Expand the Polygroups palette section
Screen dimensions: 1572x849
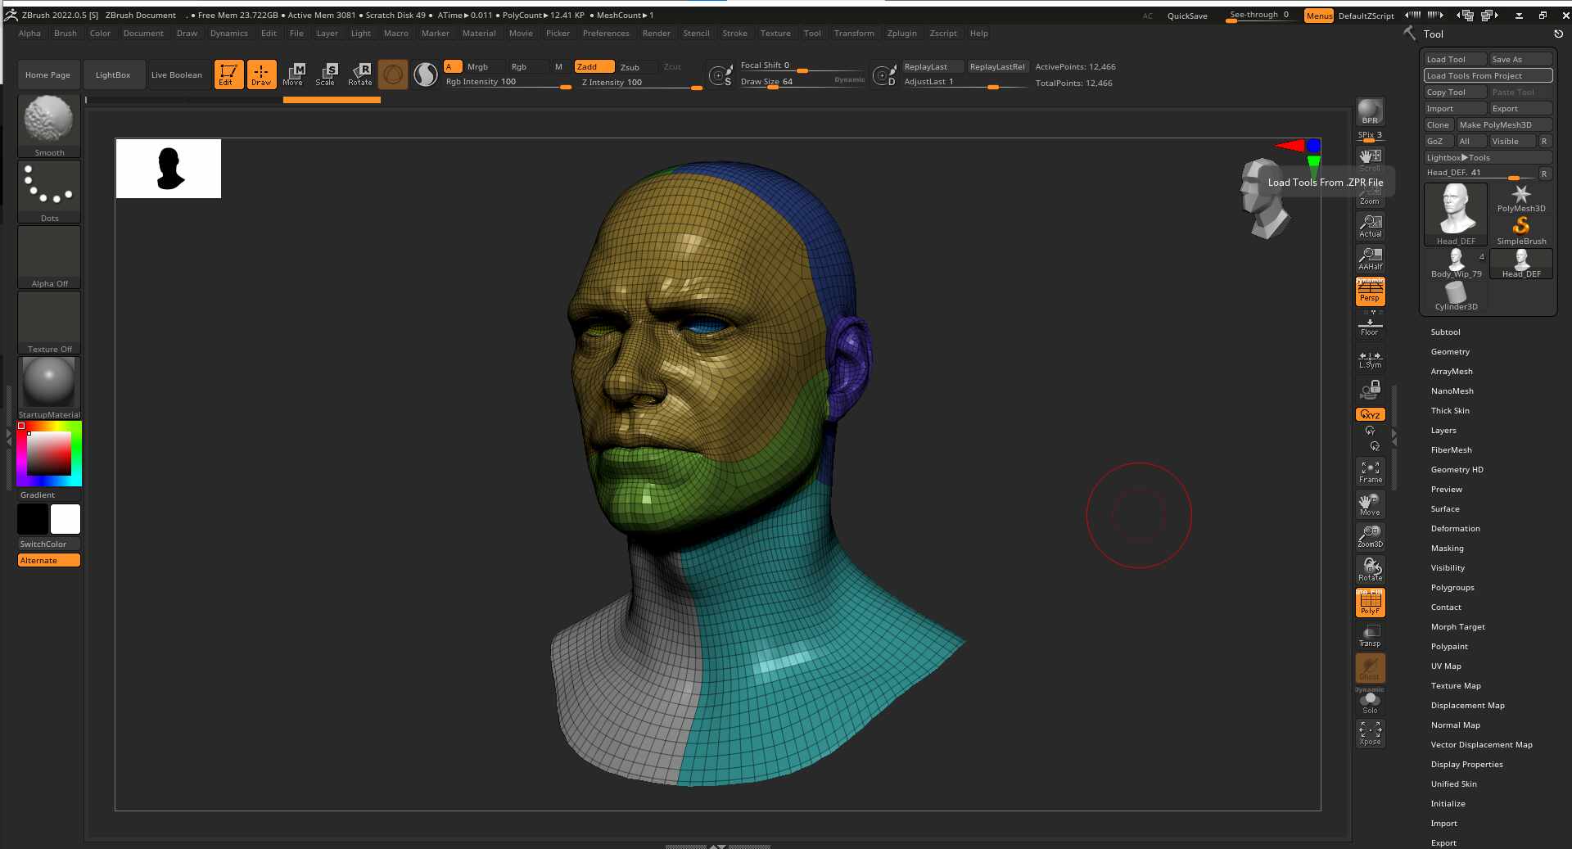click(x=1452, y=588)
